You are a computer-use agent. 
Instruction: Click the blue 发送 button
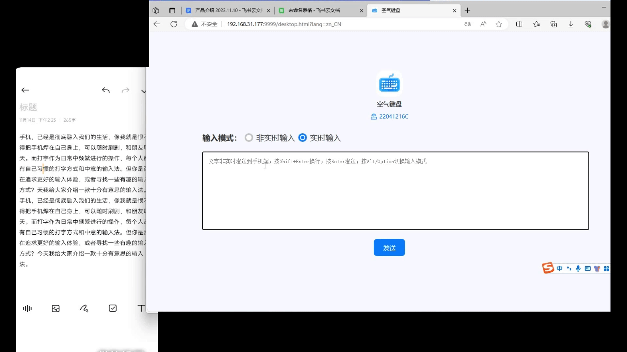pyautogui.click(x=389, y=248)
